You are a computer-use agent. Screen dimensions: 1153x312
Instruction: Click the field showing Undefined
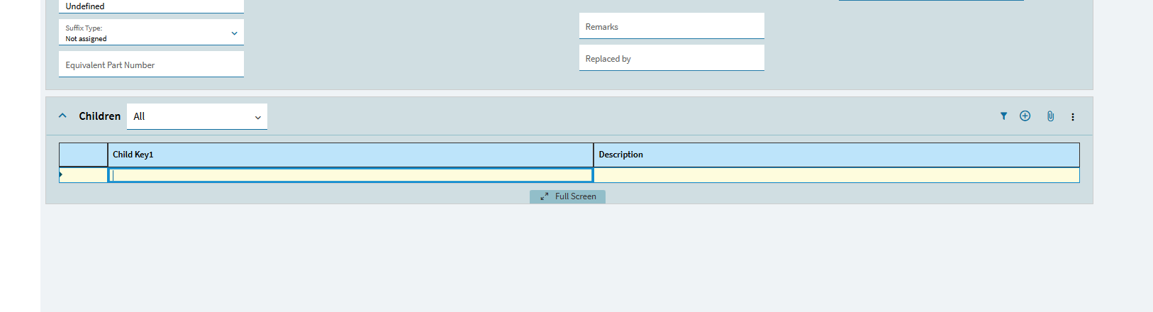tap(151, 6)
